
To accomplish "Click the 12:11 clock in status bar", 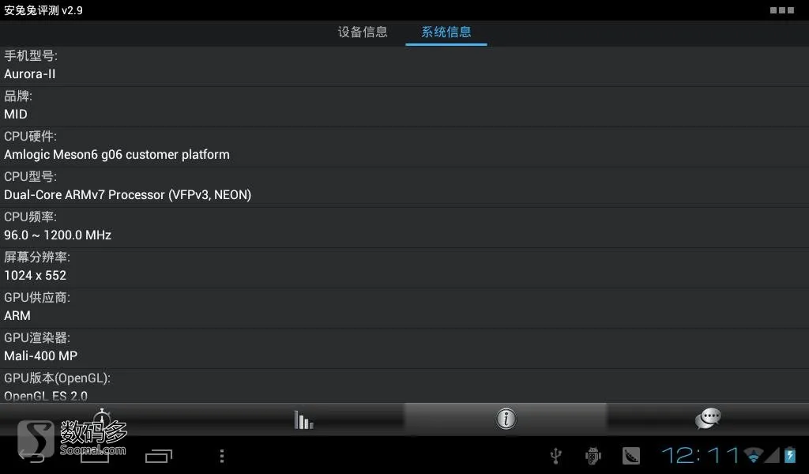I will click(x=702, y=455).
